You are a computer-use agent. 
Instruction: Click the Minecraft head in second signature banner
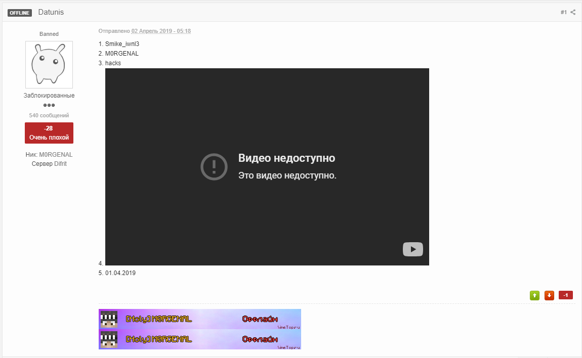pos(108,339)
